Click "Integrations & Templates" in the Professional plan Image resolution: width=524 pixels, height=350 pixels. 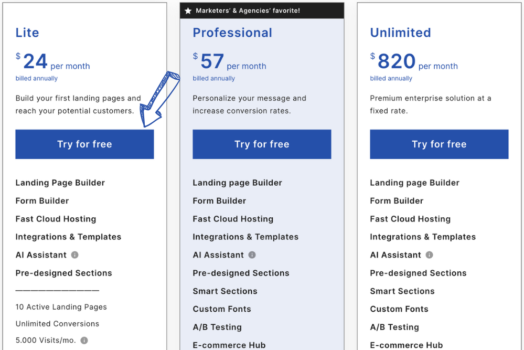coord(245,237)
